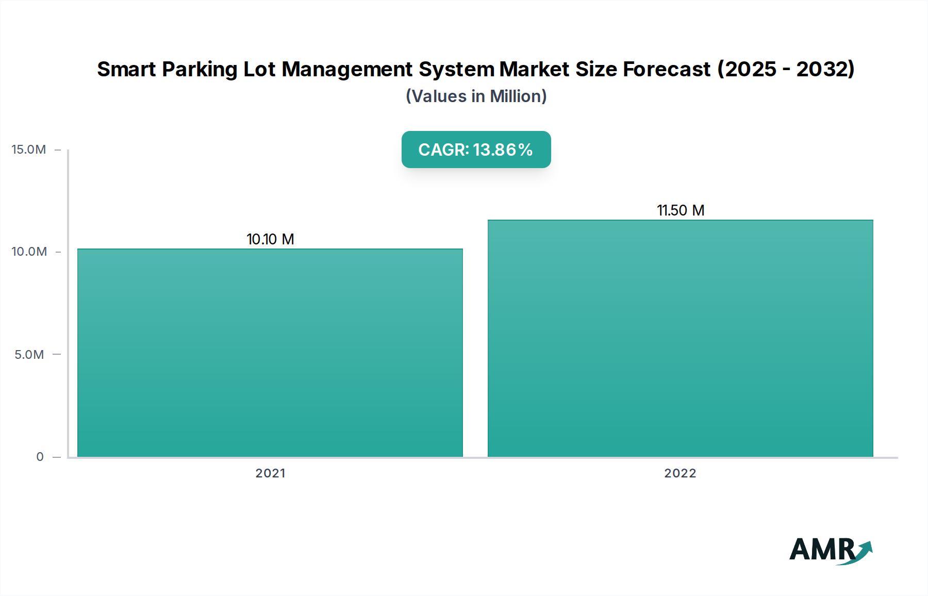Click the horizontal baseline under the bars

pos(474,458)
